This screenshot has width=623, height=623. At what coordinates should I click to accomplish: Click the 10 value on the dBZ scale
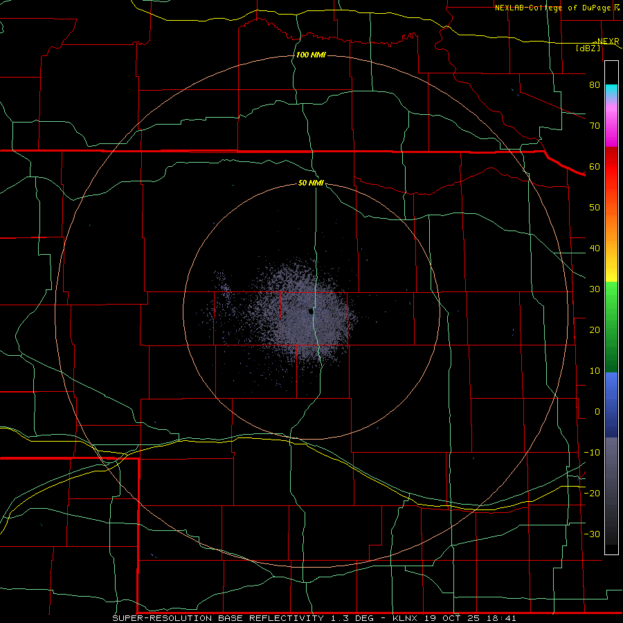pyautogui.click(x=595, y=371)
